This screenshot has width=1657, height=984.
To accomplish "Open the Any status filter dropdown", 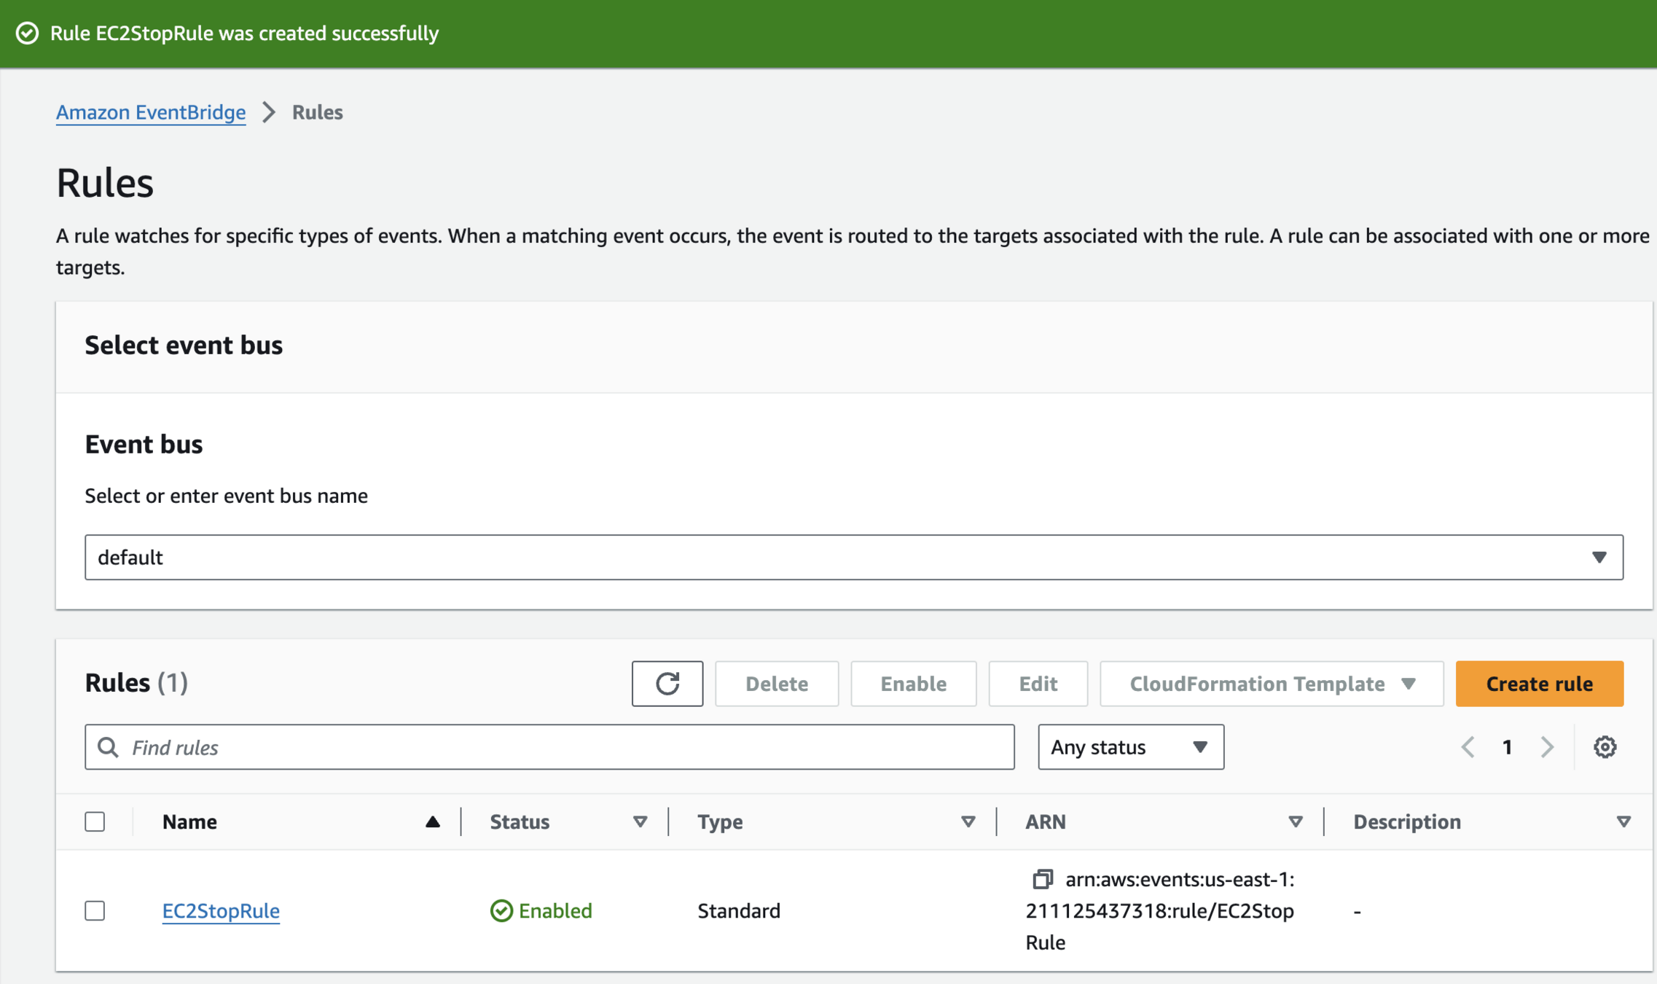I will [x=1130, y=747].
